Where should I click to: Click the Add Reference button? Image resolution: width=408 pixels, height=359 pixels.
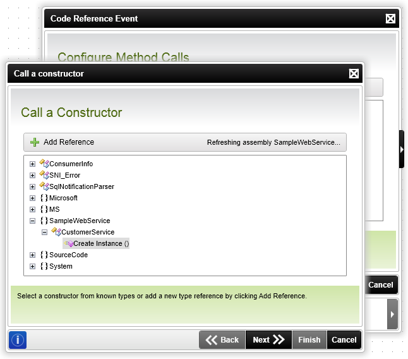pos(62,142)
